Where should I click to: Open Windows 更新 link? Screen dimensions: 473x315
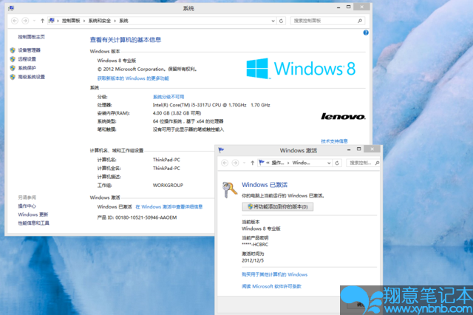[x=33, y=214]
